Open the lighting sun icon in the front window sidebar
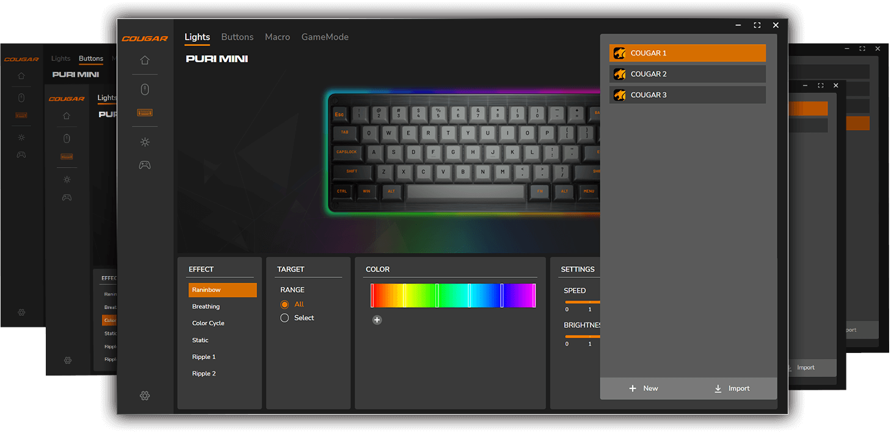891x433 pixels. click(145, 142)
